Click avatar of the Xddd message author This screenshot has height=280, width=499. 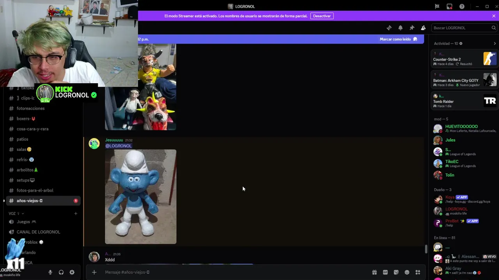pos(94,257)
